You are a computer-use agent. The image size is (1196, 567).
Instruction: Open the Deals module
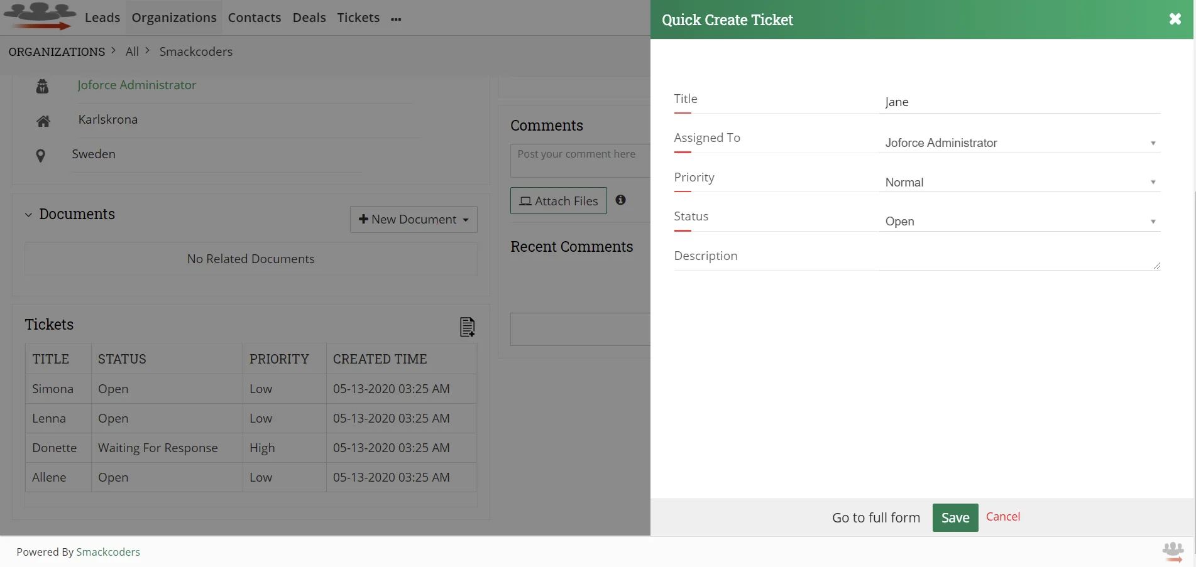(x=309, y=18)
